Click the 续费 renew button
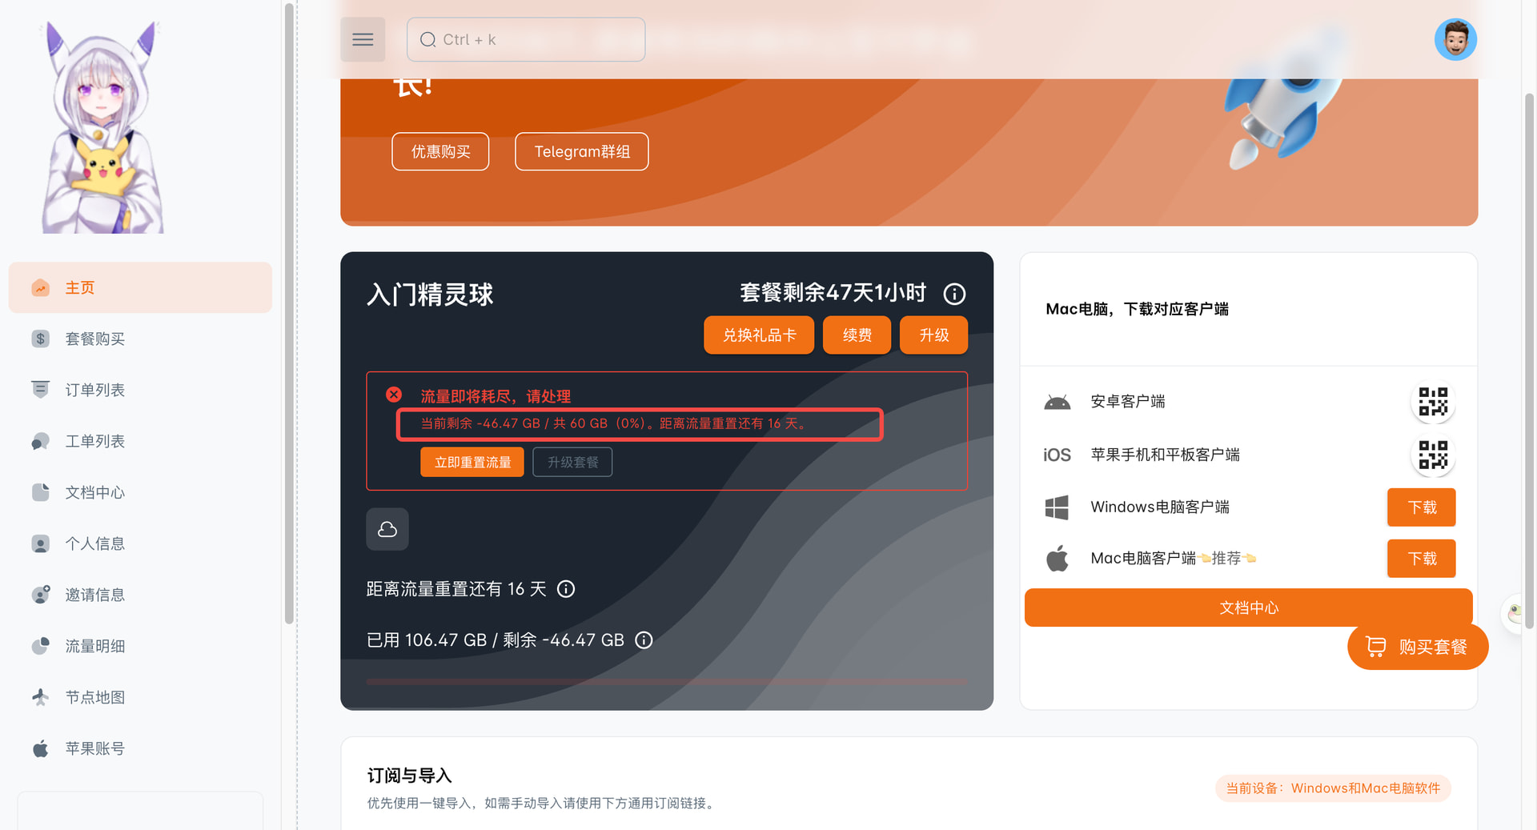The height and width of the screenshot is (830, 1537). coord(857,335)
